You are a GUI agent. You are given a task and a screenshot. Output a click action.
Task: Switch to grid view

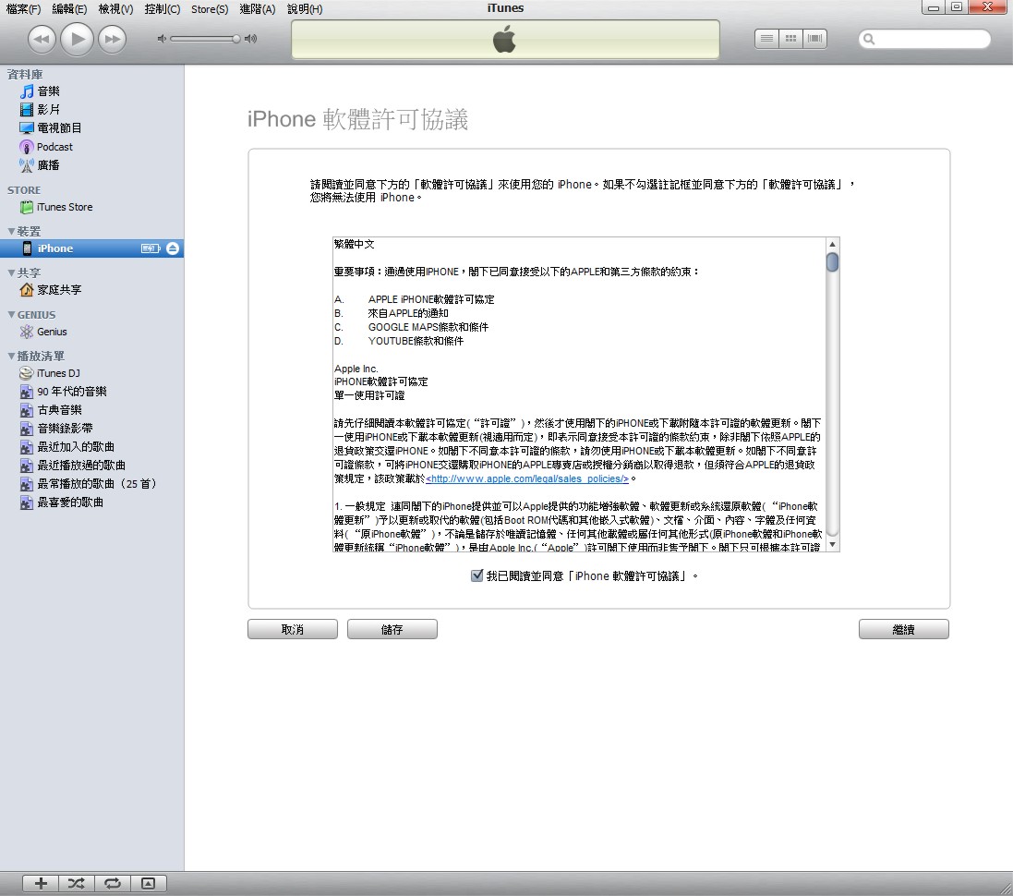tap(790, 39)
